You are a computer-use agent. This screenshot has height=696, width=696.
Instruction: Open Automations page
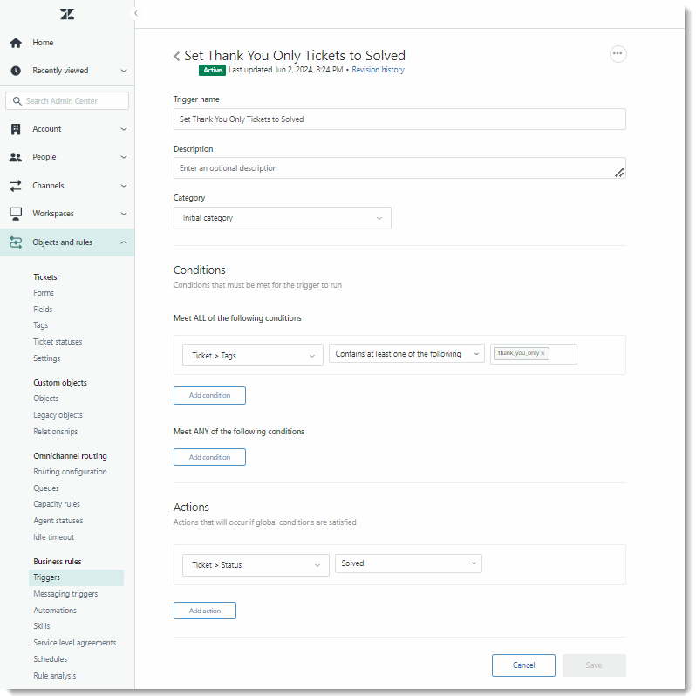coord(55,611)
